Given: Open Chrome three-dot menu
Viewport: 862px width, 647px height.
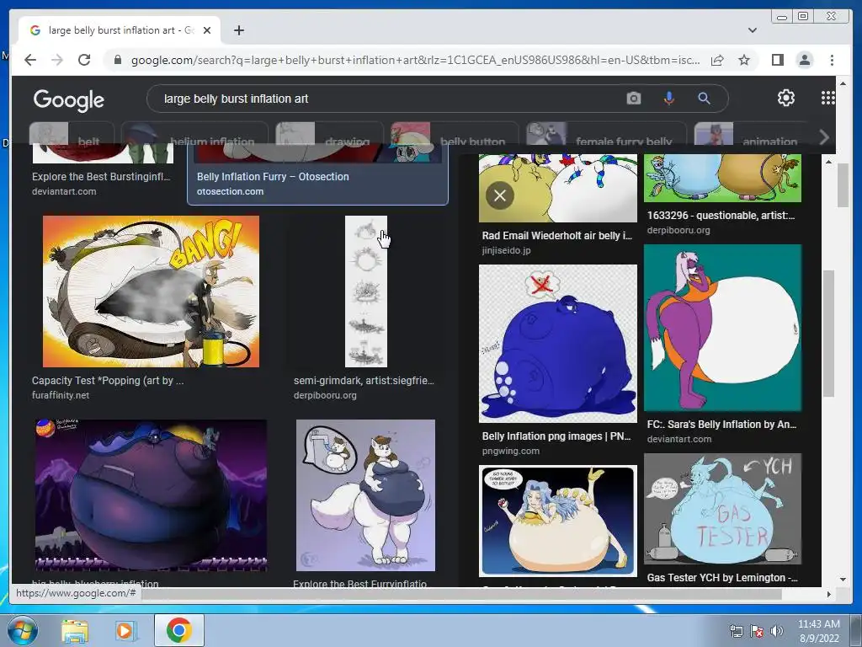Looking at the screenshot, I should (x=832, y=60).
